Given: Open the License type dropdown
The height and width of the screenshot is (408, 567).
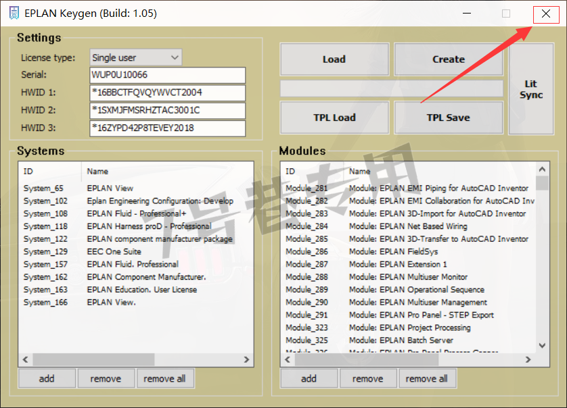Looking at the screenshot, I should coord(135,57).
